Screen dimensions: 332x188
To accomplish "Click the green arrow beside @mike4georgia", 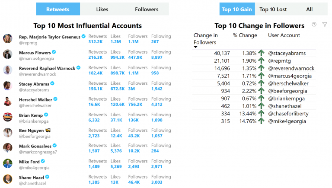I will coord(261,121).
